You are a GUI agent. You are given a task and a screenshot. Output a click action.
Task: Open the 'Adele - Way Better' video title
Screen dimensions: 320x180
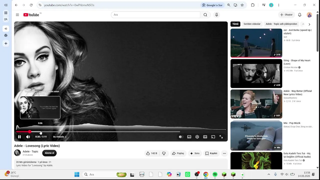[297, 93]
